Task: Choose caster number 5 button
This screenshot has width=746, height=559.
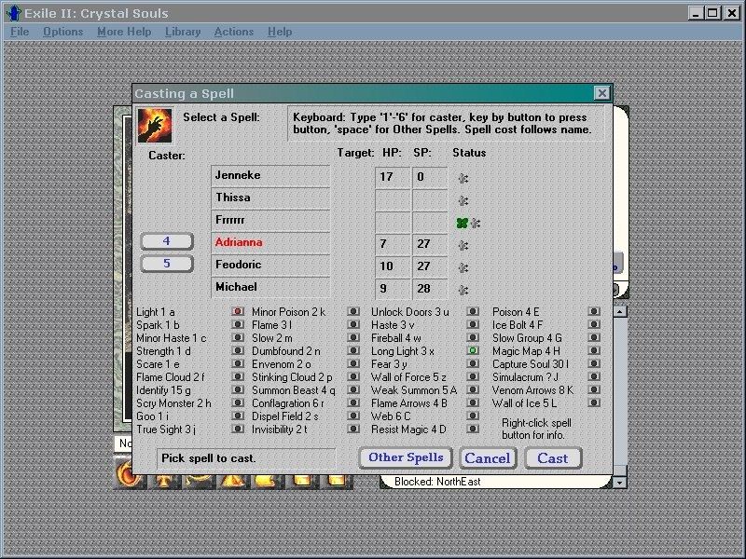Action: pos(167,264)
